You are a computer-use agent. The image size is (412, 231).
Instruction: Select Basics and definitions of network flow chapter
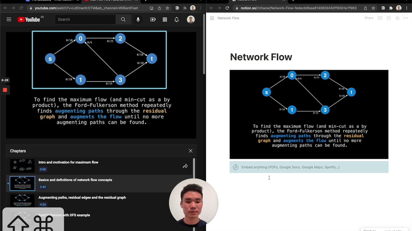75,180
